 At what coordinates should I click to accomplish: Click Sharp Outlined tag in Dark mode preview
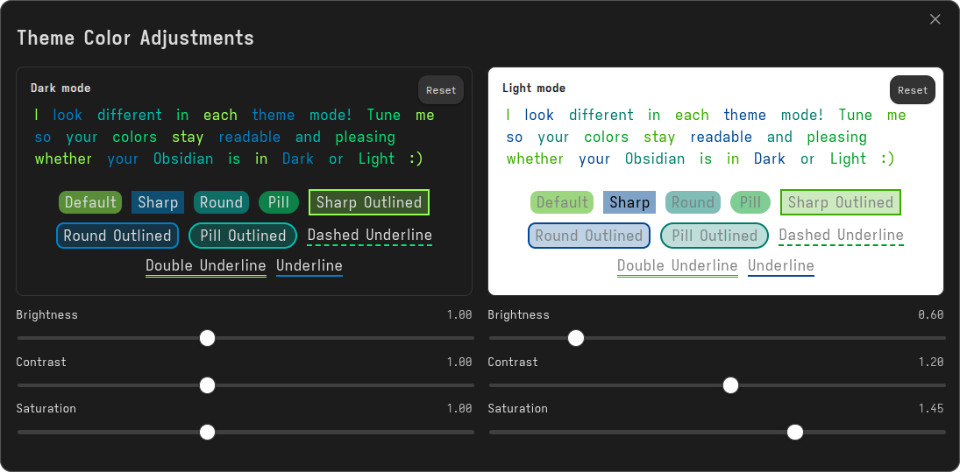(369, 202)
